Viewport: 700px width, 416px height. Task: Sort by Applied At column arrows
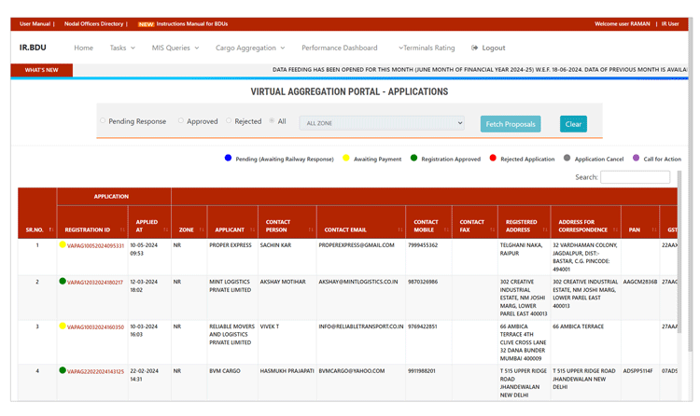(165, 229)
